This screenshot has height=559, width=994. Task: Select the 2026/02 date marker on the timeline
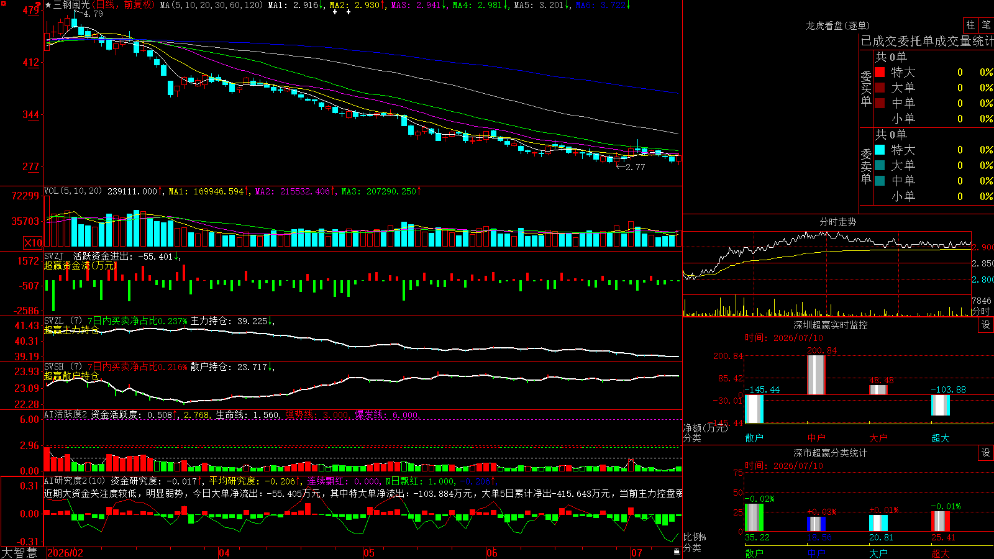pyautogui.click(x=65, y=553)
